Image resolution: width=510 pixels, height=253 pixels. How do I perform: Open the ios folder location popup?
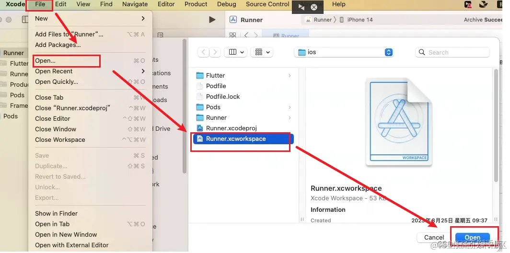[344, 52]
